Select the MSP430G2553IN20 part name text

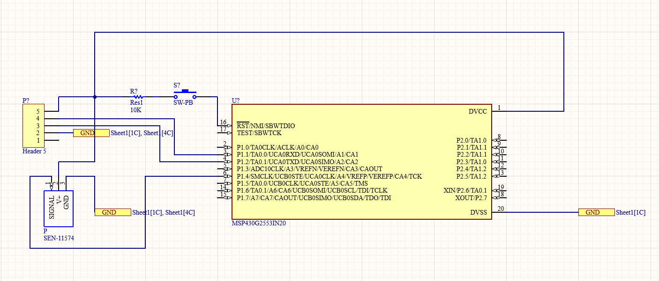(259, 223)
